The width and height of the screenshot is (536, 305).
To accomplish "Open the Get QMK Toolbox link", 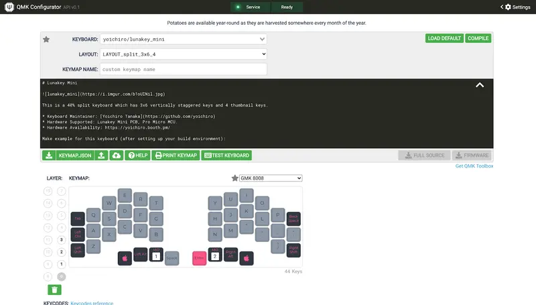I will [x=474, y=166].
